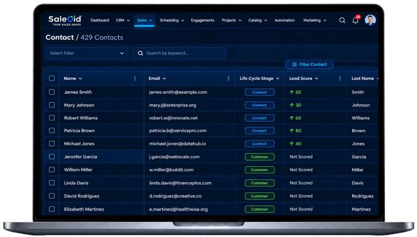Click lead score 80 for Patricia Brown

(x=295, y=131)
